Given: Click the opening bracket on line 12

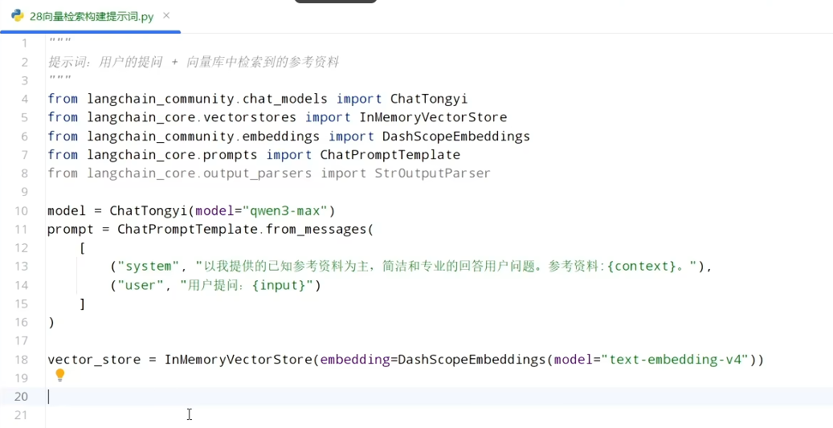Looking at the screenshot, I should (83, 248).
